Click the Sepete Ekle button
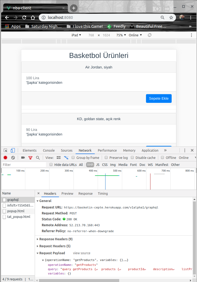The width and height of the screenshot is (197, 282). tap(159, 98)
